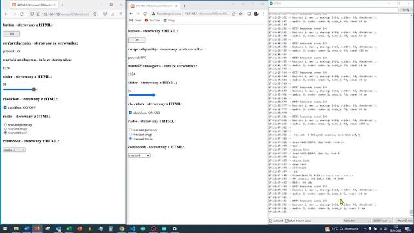Open the 'combo 4' dropdown in Chrome
Screen dimensions: 414x233
click(139, 155)
